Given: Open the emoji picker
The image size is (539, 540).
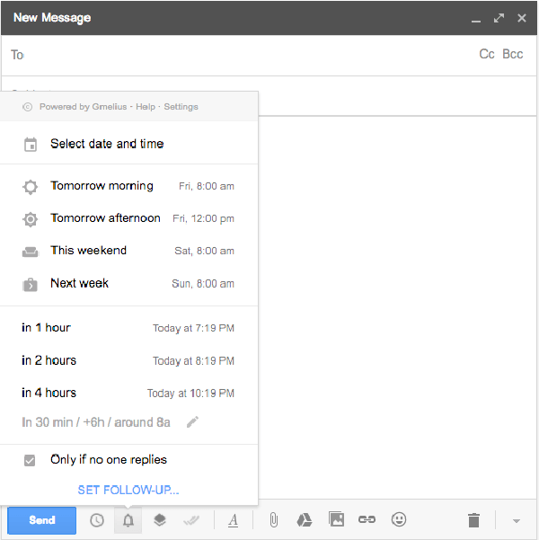Looking at the screenshot, I should [x=398, y=520].
